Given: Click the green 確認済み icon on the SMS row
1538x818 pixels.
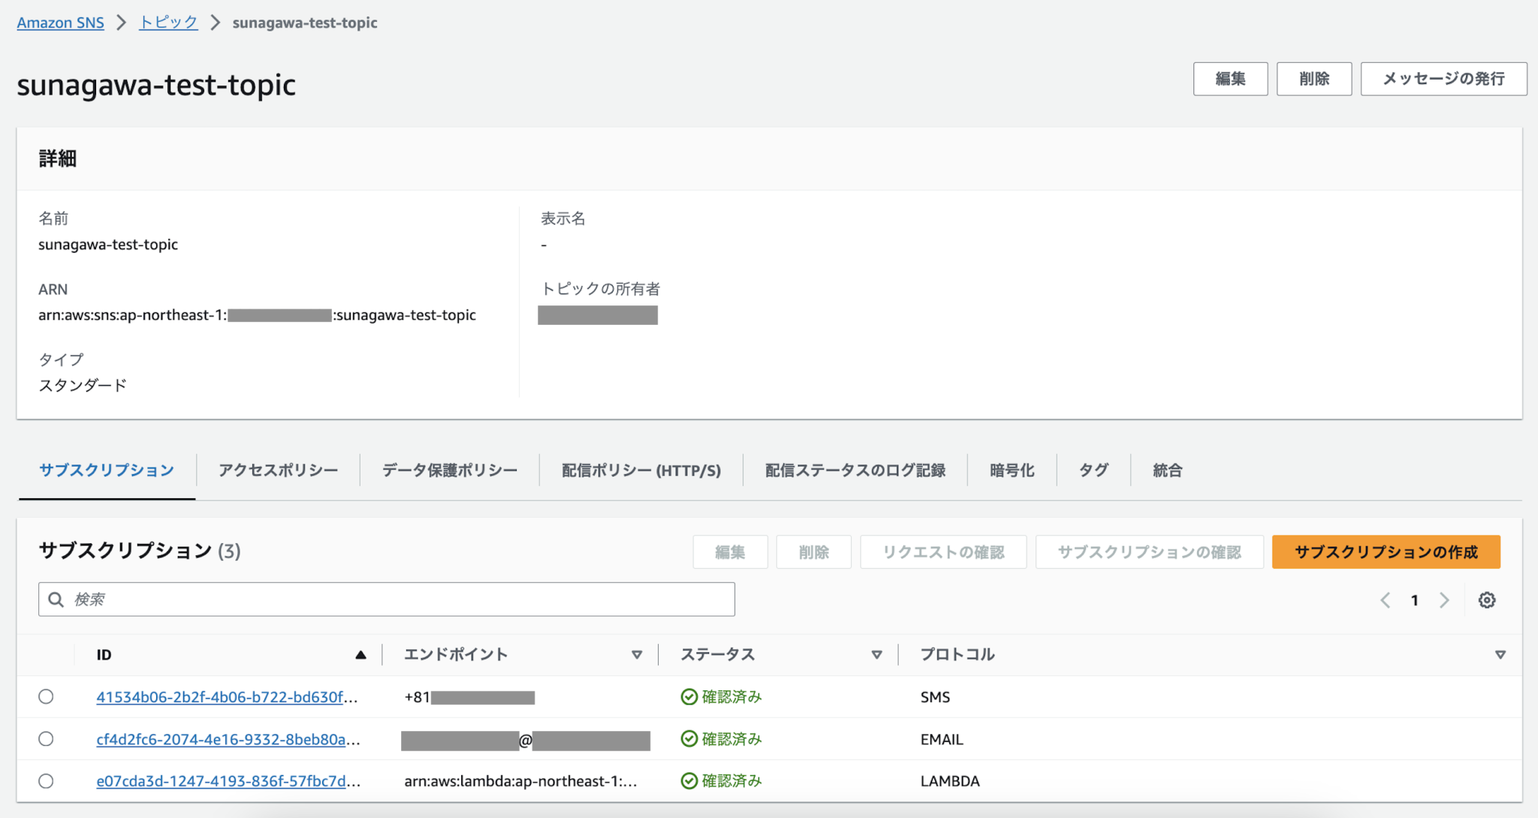Looking at the screenshot, I should [689, 696].
